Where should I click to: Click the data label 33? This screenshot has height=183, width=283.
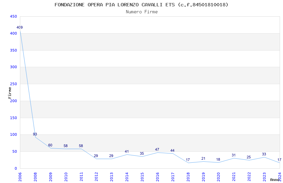(264, 154)
